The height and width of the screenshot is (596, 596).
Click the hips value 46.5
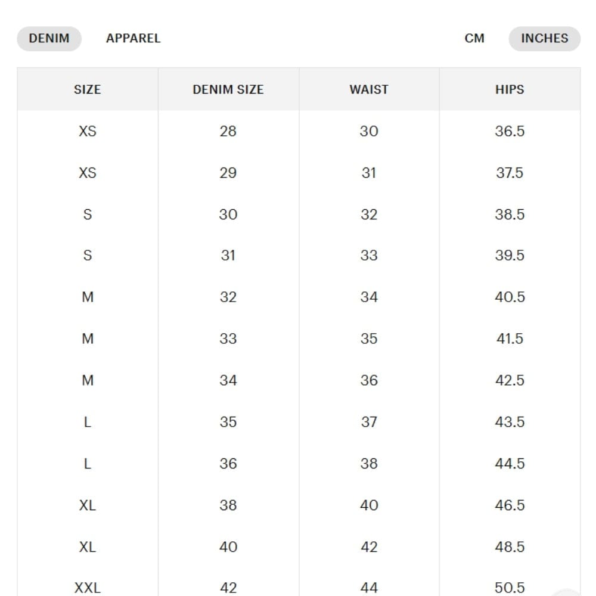509,505
